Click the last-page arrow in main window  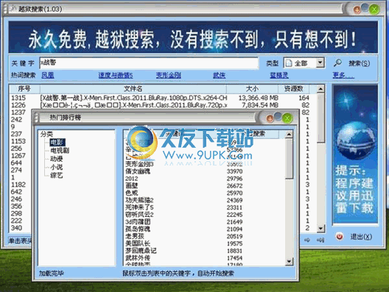click(320, 240)
